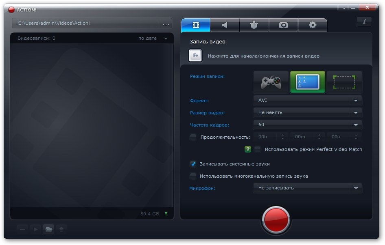Open the Размер видео dropdown
The width and height of the screenshot is (385, 245).
coord(307,113)
